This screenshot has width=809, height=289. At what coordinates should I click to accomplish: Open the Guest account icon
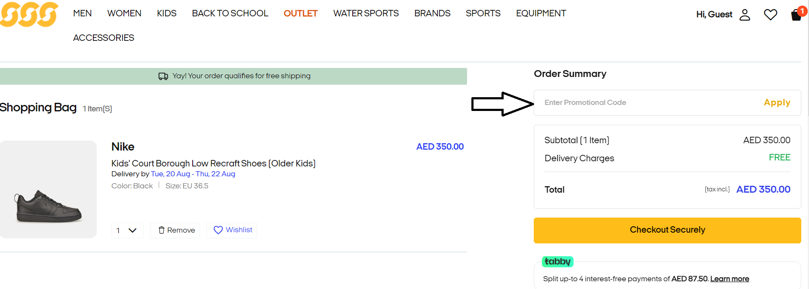click(745, 15)
